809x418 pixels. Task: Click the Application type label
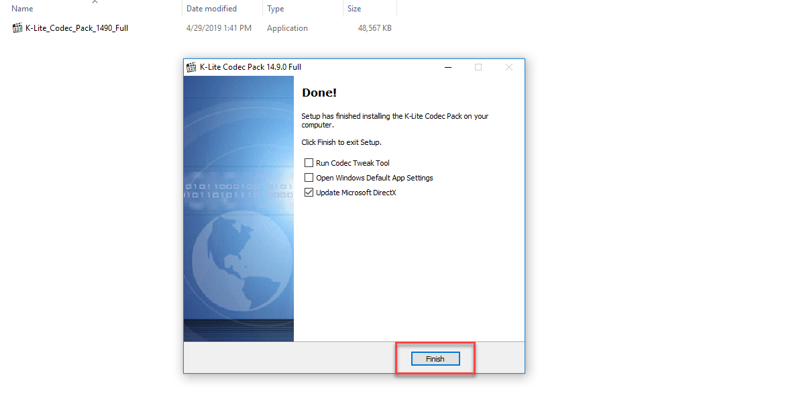(x=287, y=28)
